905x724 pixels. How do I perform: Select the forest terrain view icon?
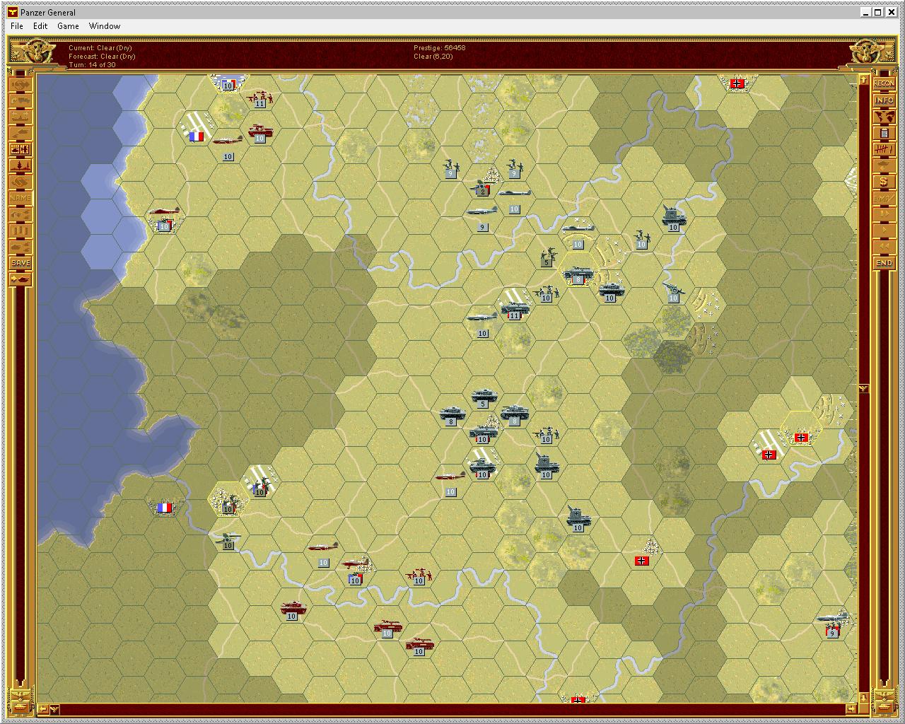pos(21,165)
